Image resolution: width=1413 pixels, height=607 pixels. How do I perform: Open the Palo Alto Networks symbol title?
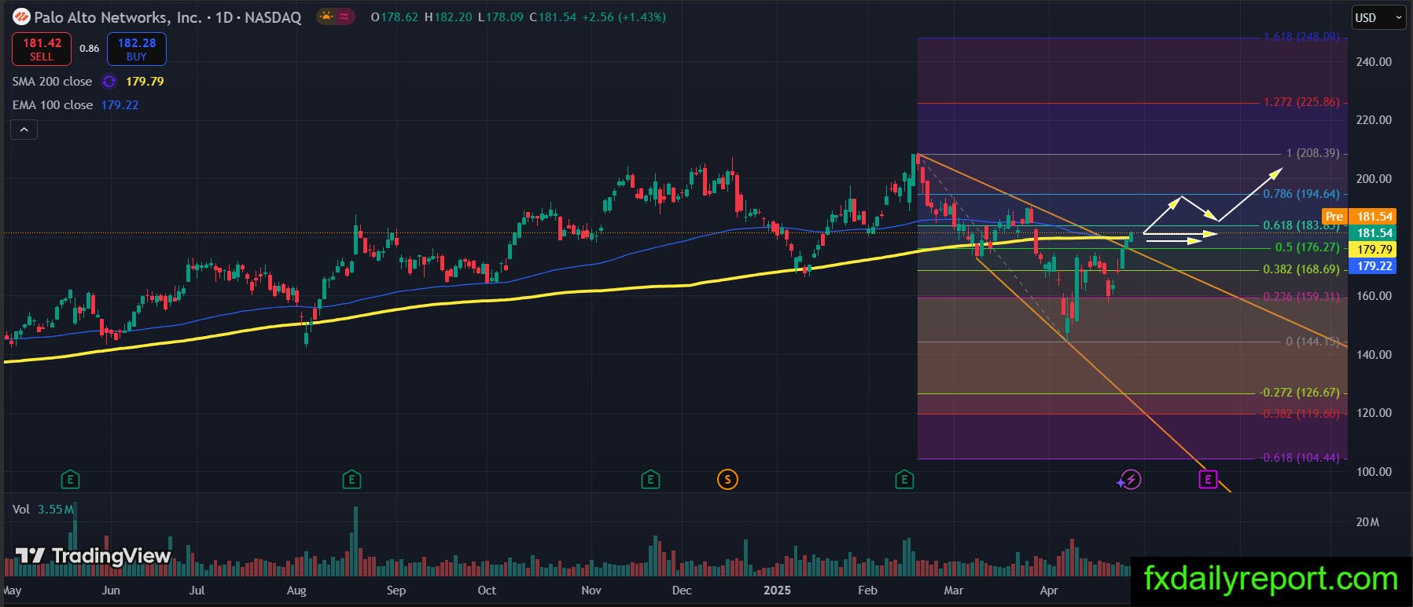tap(168, 16)
